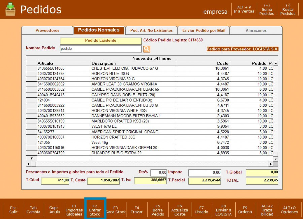Open ALT+O Opciones in the bottom bar
The height and width of the screenshot is (219, 303).
click(x=290, y=210)
